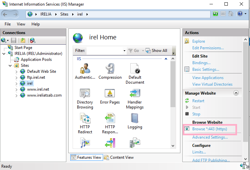
Task: Click the Explore action
Action: coord(199,41)
